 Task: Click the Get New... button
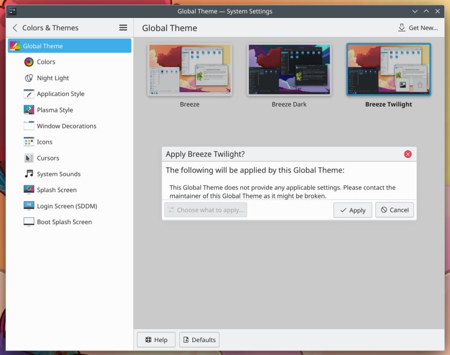point(417,28)
